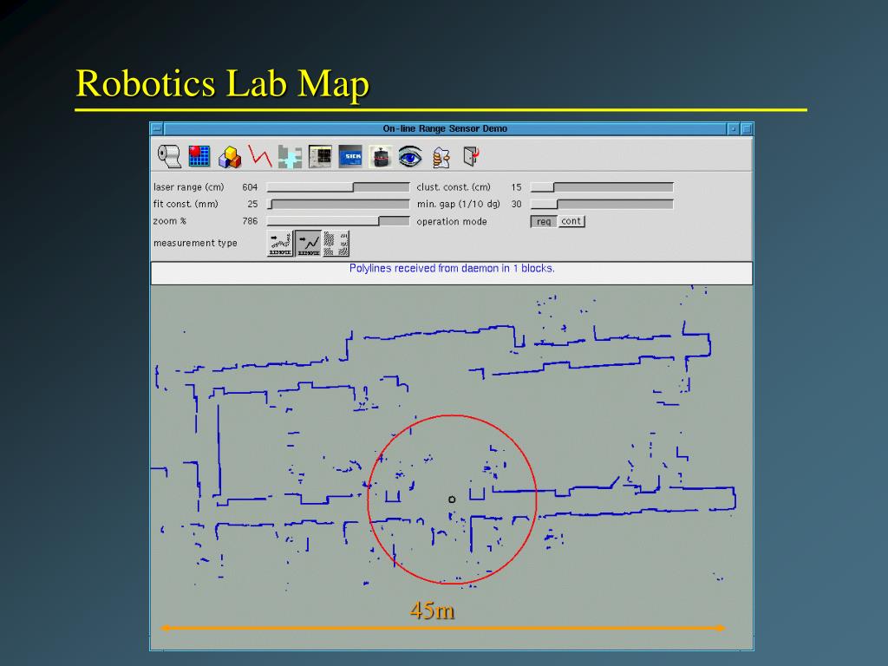The image size is (888, 666).
Task: Click the paper roll icon in the toolbar
Action: point(169,156)
